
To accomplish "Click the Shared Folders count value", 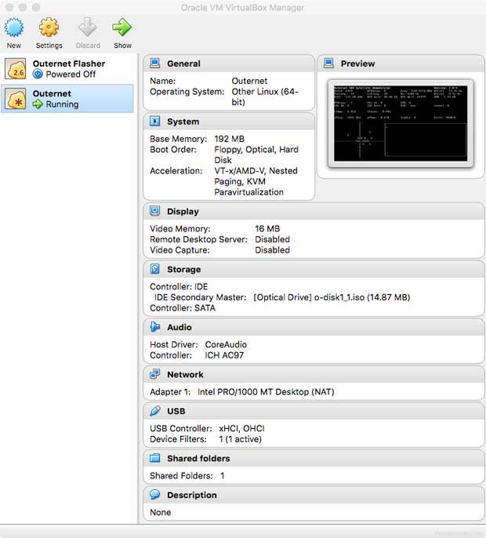I will click(x=223, y=476).
